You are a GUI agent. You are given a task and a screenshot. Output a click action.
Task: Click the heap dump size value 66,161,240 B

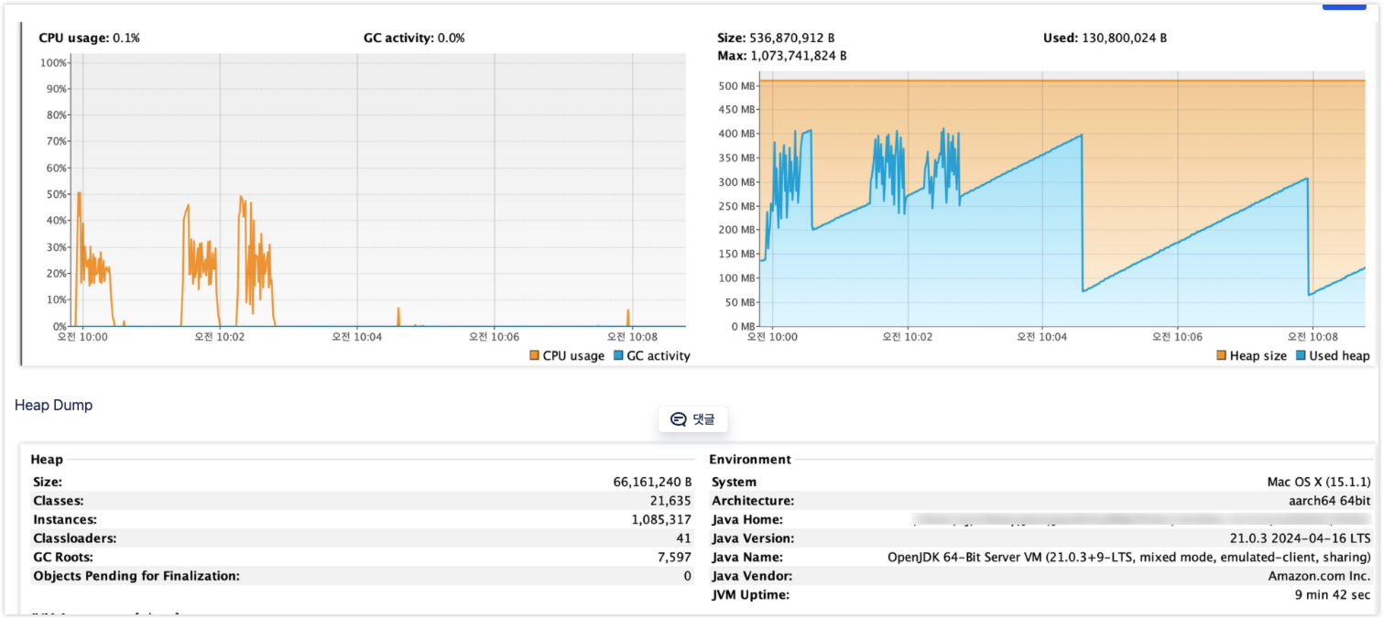point(652,482)
